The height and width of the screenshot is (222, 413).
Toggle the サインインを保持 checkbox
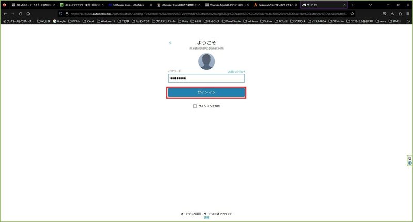195,106
